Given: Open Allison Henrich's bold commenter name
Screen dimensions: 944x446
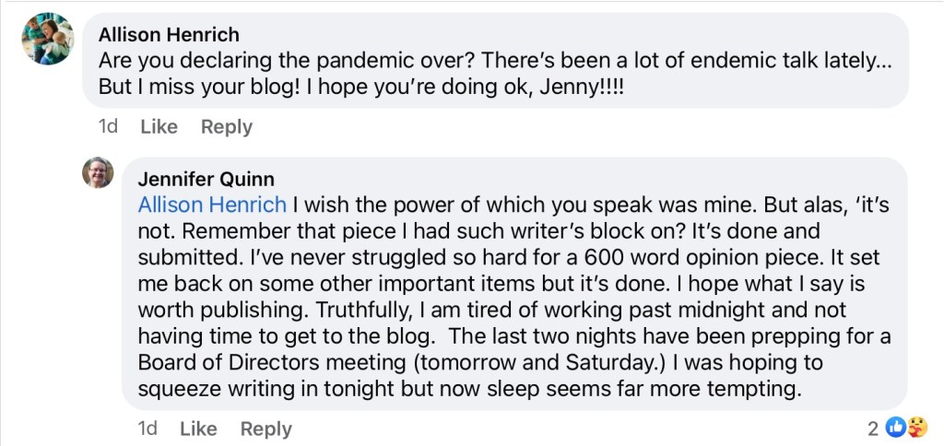Looking at the screenshot, I should 169,35.
